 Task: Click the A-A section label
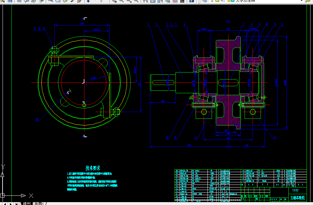coord(228,21)
